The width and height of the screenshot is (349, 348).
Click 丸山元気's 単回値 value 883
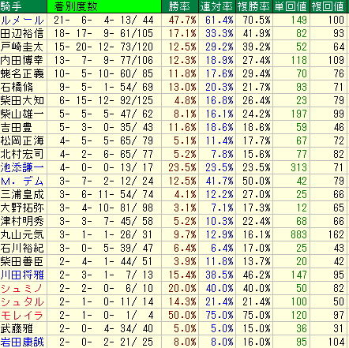coord(299,235)
